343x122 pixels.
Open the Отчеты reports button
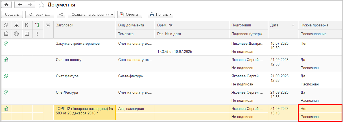click(130, 14)
